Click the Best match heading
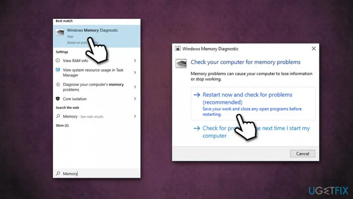Image resolution: width=353 pixels, height=199 pixels. pos(64,21)
